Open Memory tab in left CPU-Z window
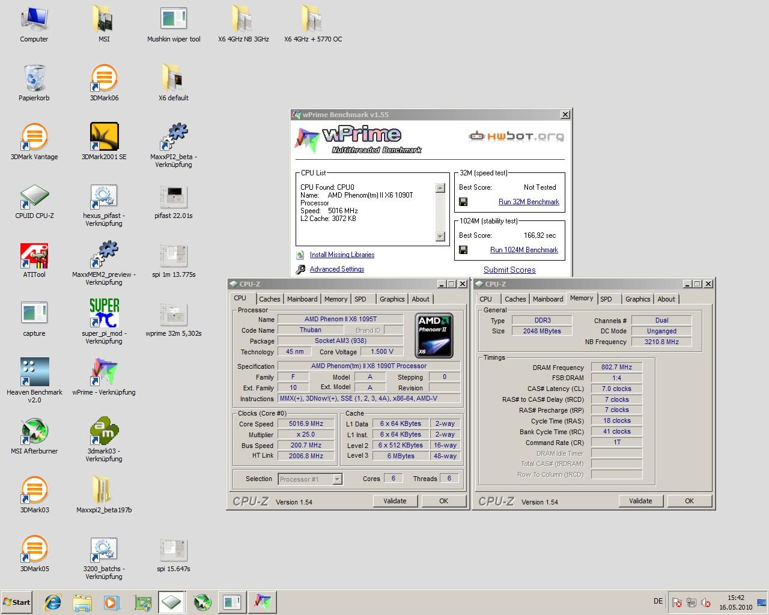Viewport: 769px width, 615px height. pos(336,299)
